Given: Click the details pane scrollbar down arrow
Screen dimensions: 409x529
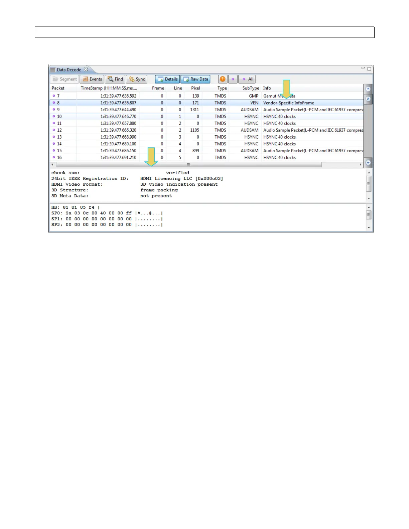Looking at the screenshot, I should point(369,198).
